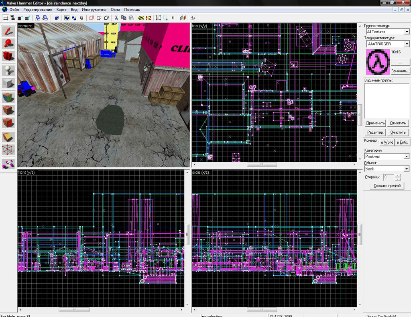
Task: Open the Карта menu
Action: [x=61, y=10]
